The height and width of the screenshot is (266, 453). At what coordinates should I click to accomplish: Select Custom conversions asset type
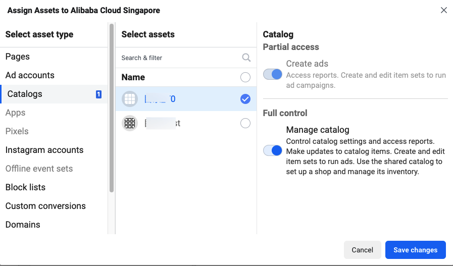click(x=45, y=206)
